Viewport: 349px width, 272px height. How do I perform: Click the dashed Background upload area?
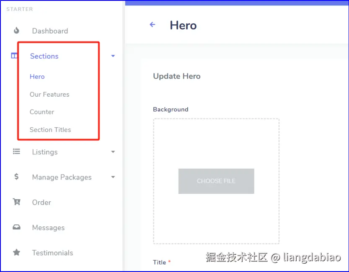[216, 181]
